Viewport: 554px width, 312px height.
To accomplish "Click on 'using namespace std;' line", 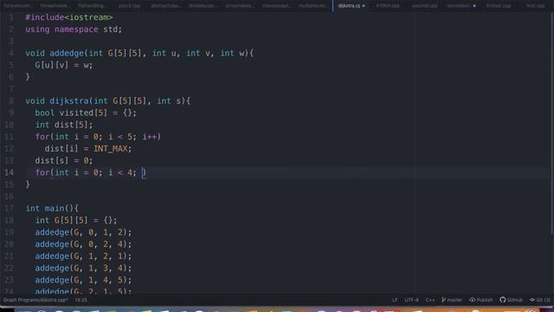I will click(74, 29).
